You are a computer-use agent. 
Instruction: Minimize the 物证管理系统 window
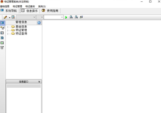142,2
